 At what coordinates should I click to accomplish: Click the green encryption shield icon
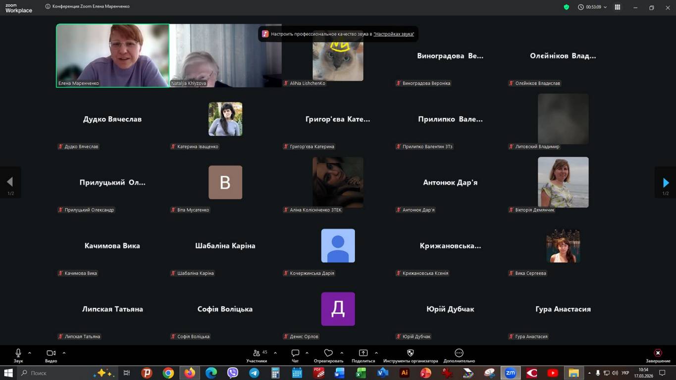567,7
